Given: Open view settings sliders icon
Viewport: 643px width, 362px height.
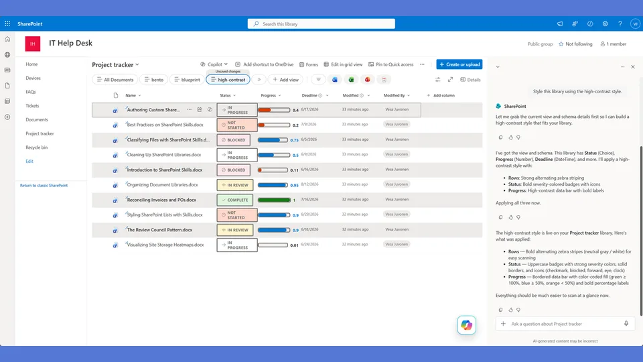Looking at the screenshot, I should coord(437,80).
